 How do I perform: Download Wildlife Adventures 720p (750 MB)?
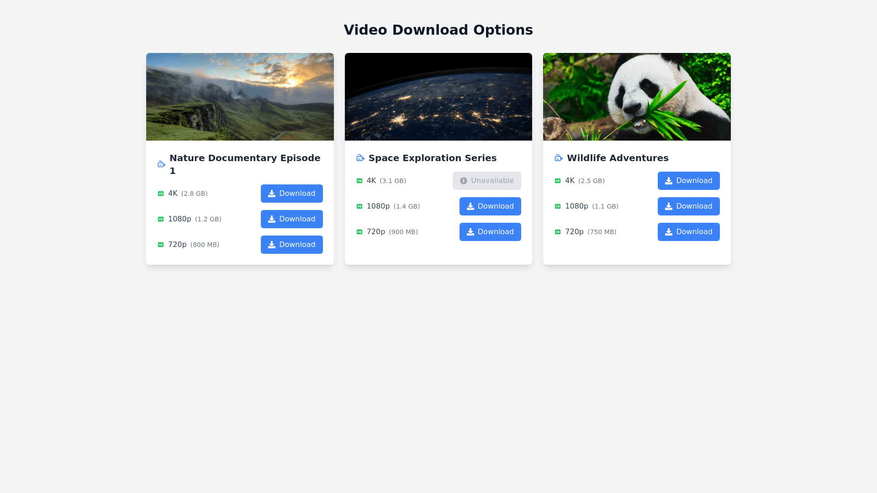[688, 232]
